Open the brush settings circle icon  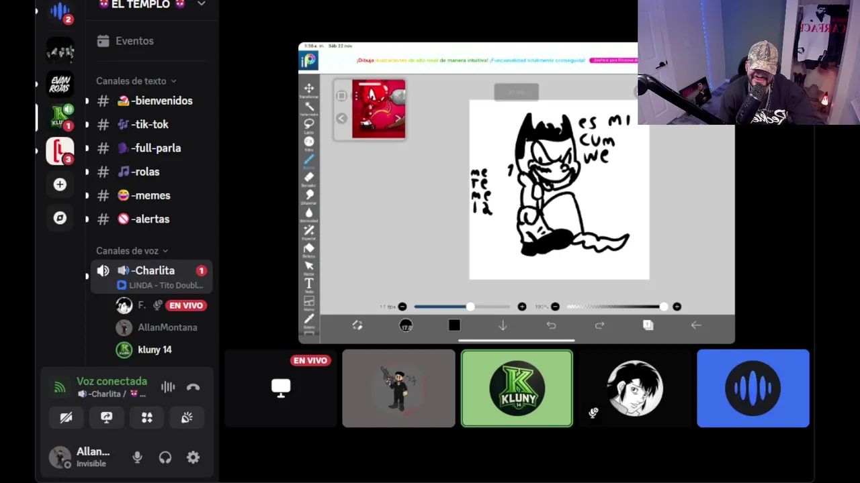point(406,325)
